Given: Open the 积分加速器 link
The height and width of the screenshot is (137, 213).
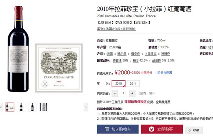Looking at the screenshot, I should [x=165, y=73].
